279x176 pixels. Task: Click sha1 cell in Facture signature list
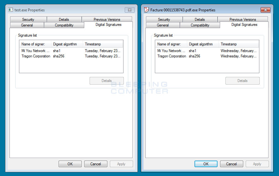192,51
